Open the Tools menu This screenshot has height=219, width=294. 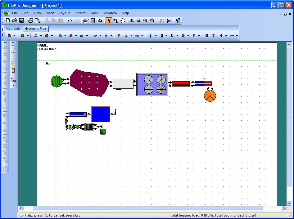tap(94, 13)
